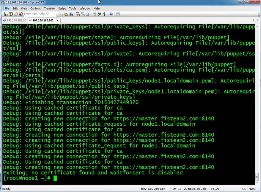Open the Connect dialog icon
This screenshot has height=192, width=261.
pos(10,14)
